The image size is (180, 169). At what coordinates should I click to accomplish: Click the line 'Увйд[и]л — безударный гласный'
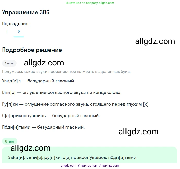click(39, 81)
